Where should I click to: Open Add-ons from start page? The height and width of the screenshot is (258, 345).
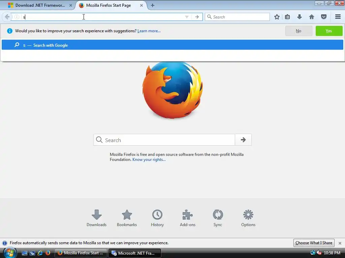(x=187, y=218)
